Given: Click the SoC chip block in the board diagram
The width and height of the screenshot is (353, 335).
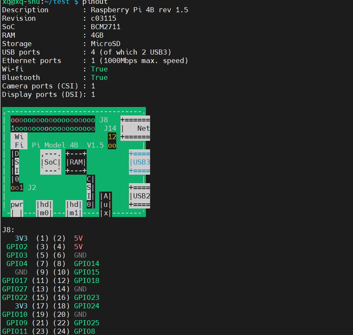Looking at the screenshot, I should click(51, 162).
